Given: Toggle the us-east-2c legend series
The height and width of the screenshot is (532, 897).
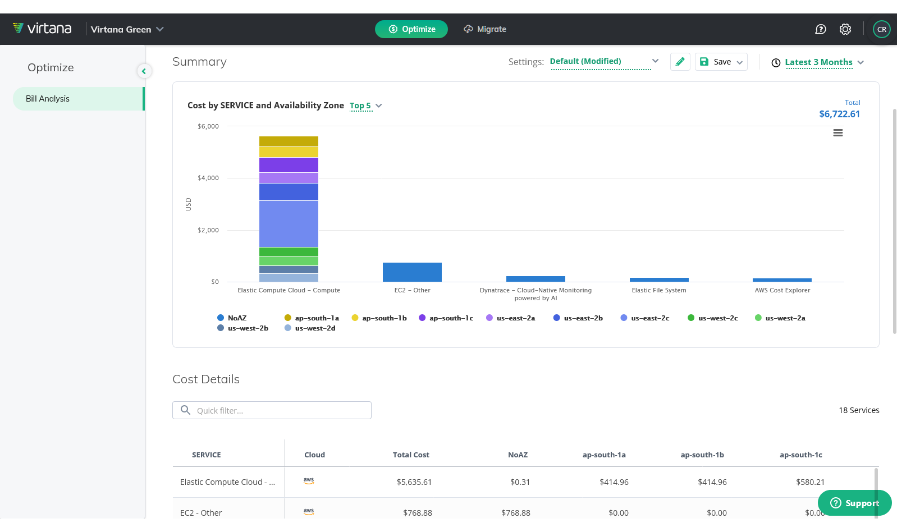Looking at the screenshot, I should pyautogui.click(x=645, y=318).
